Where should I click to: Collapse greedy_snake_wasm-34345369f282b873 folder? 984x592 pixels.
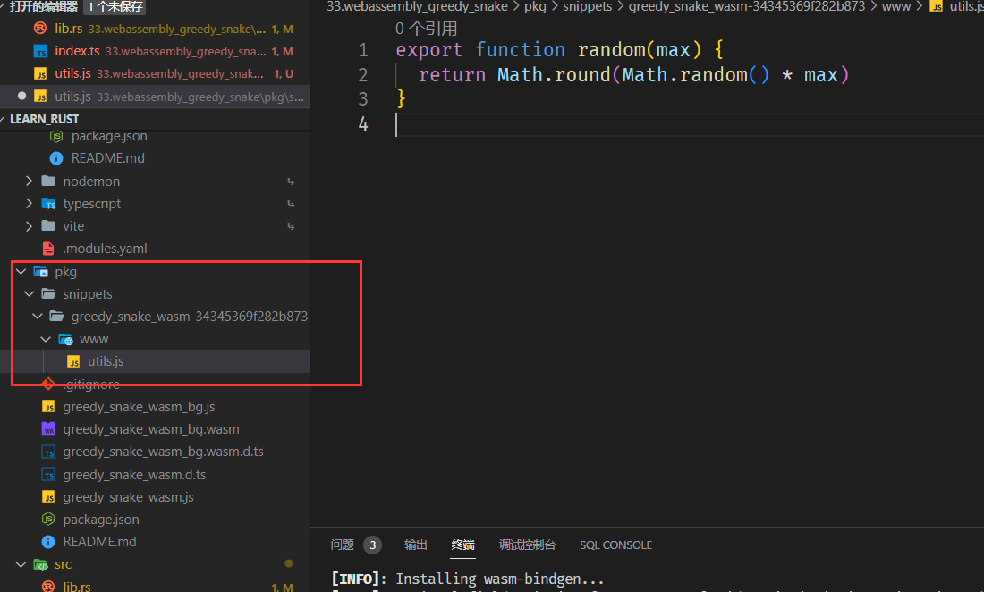click(38, 317)
